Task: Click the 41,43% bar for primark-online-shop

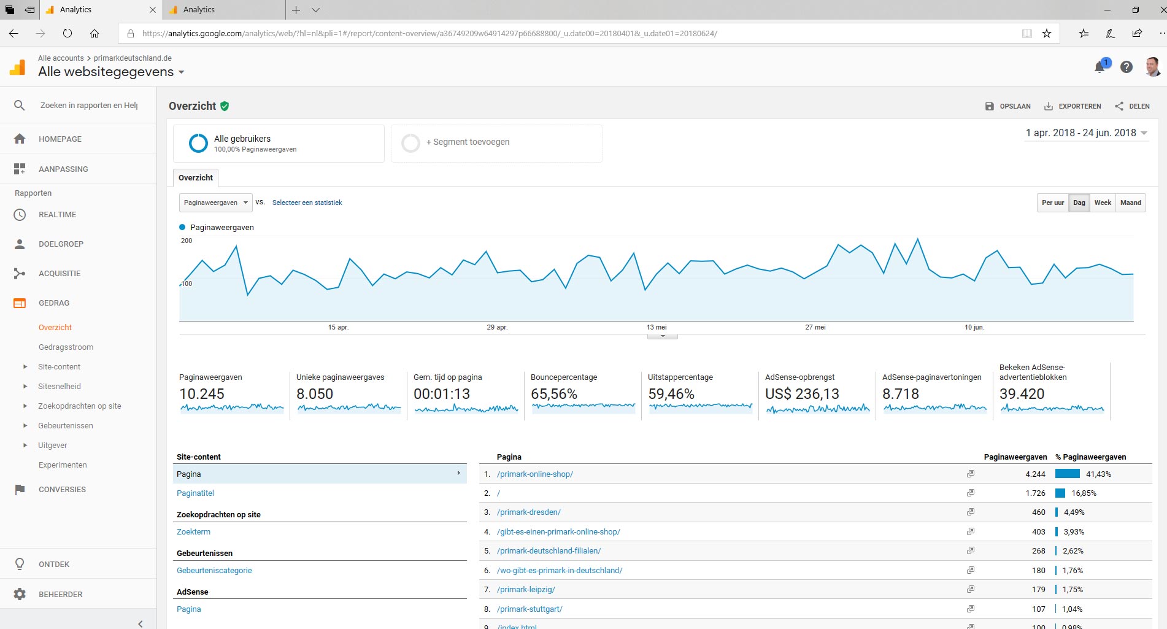Action: point(1068,474)
